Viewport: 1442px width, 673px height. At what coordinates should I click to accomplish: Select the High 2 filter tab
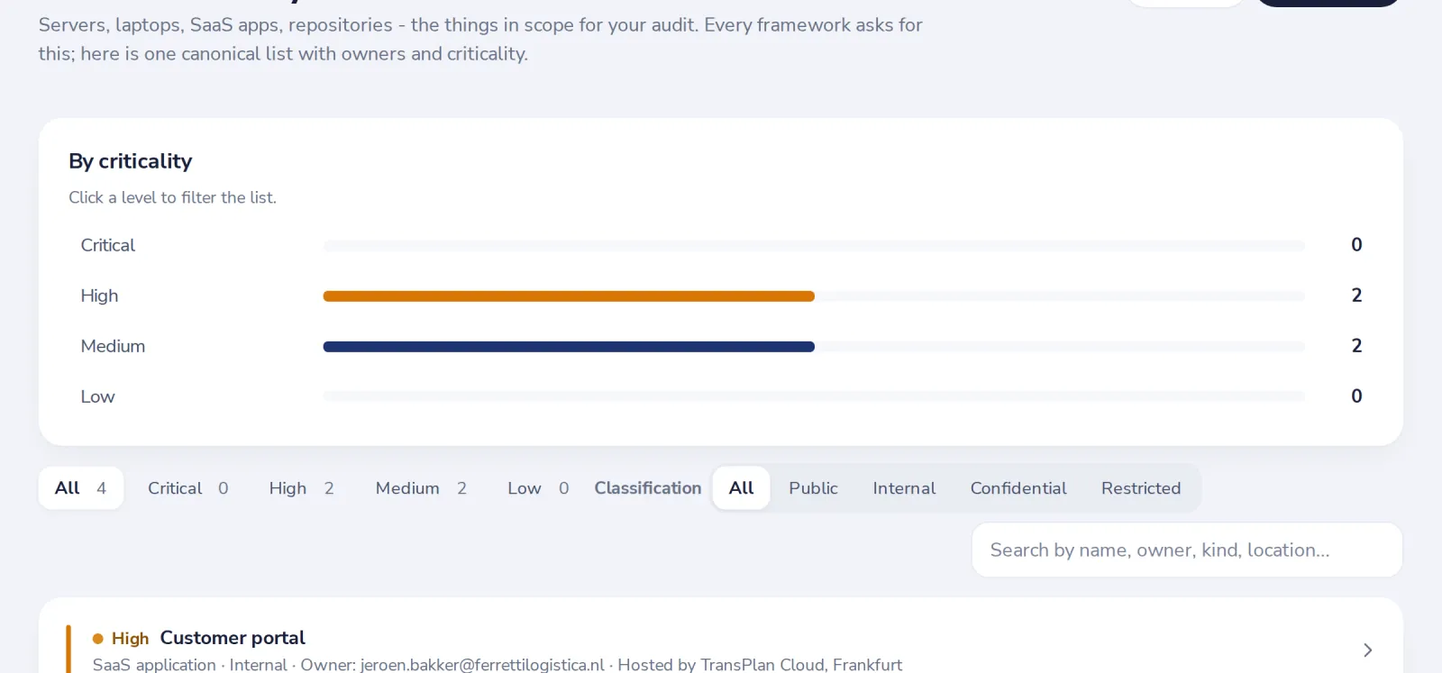pos(302,488)
